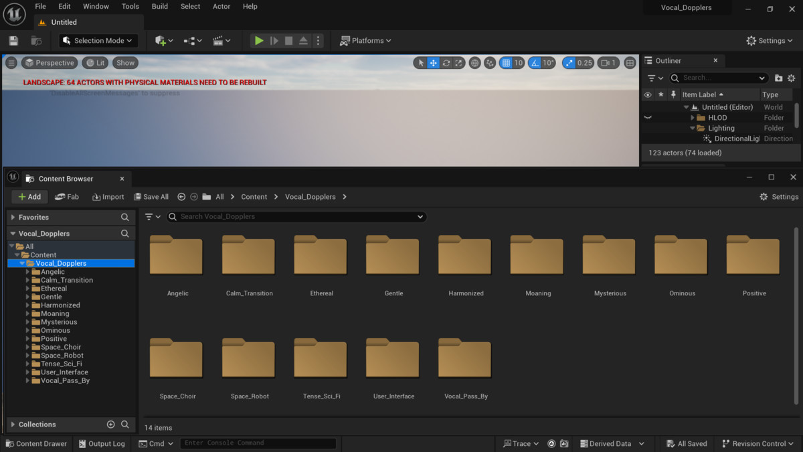Click the Skip frame playback button
803x452 pixels.
(x=274, y=41)
